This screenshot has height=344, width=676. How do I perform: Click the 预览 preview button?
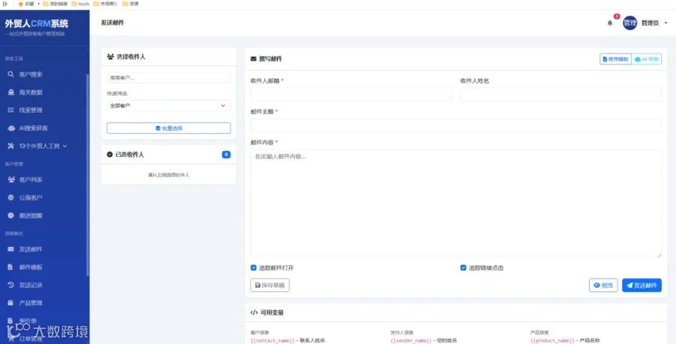click(603, 285)
